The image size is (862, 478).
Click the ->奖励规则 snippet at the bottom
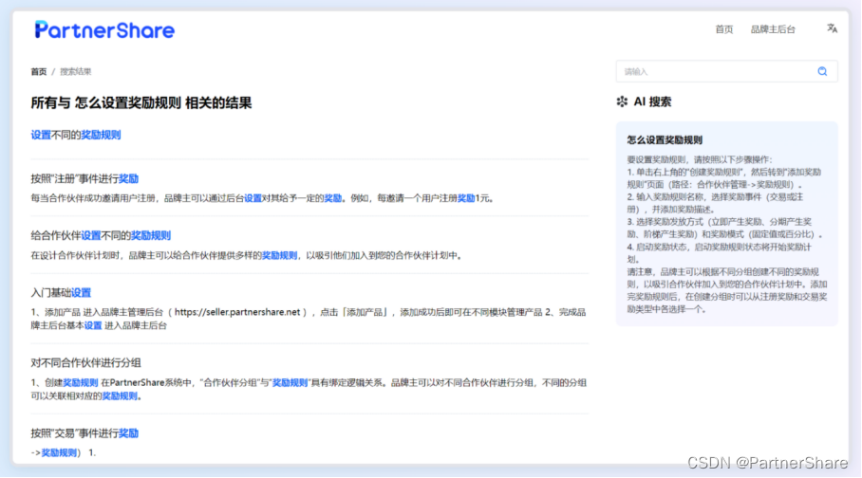coord(64,452)
